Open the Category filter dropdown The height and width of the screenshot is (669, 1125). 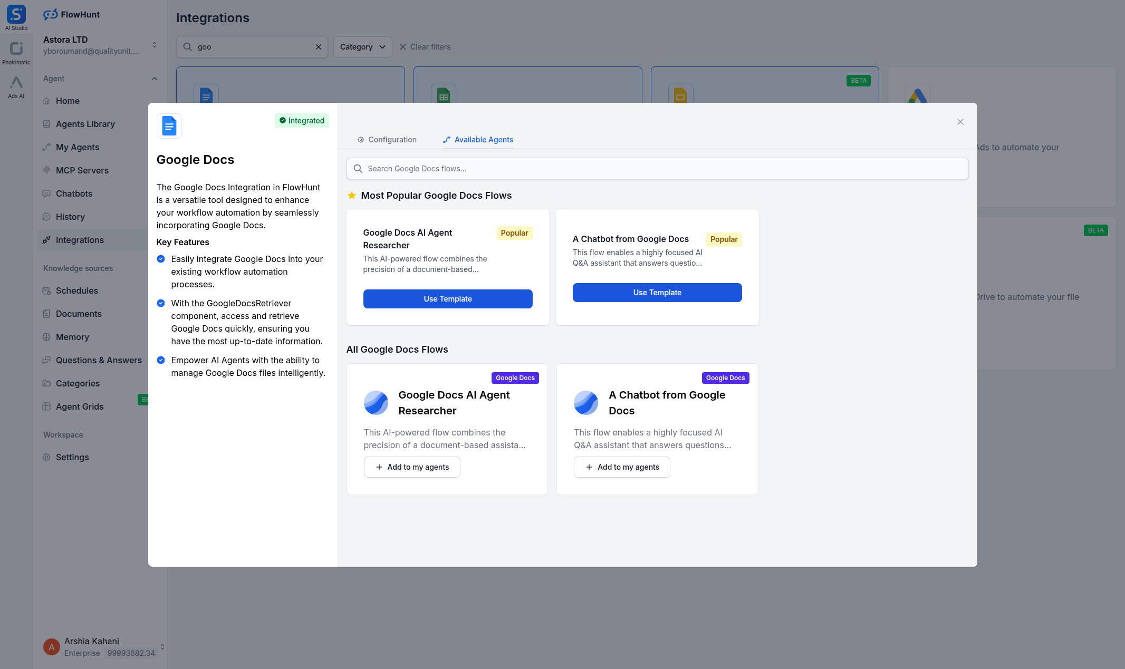(362, 47)
